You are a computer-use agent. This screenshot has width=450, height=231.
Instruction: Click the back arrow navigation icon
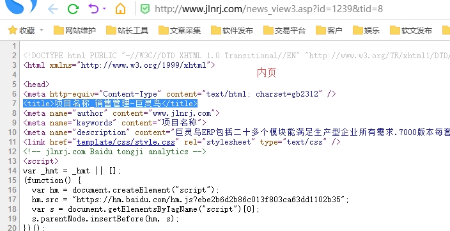click(x=53, y=9)
